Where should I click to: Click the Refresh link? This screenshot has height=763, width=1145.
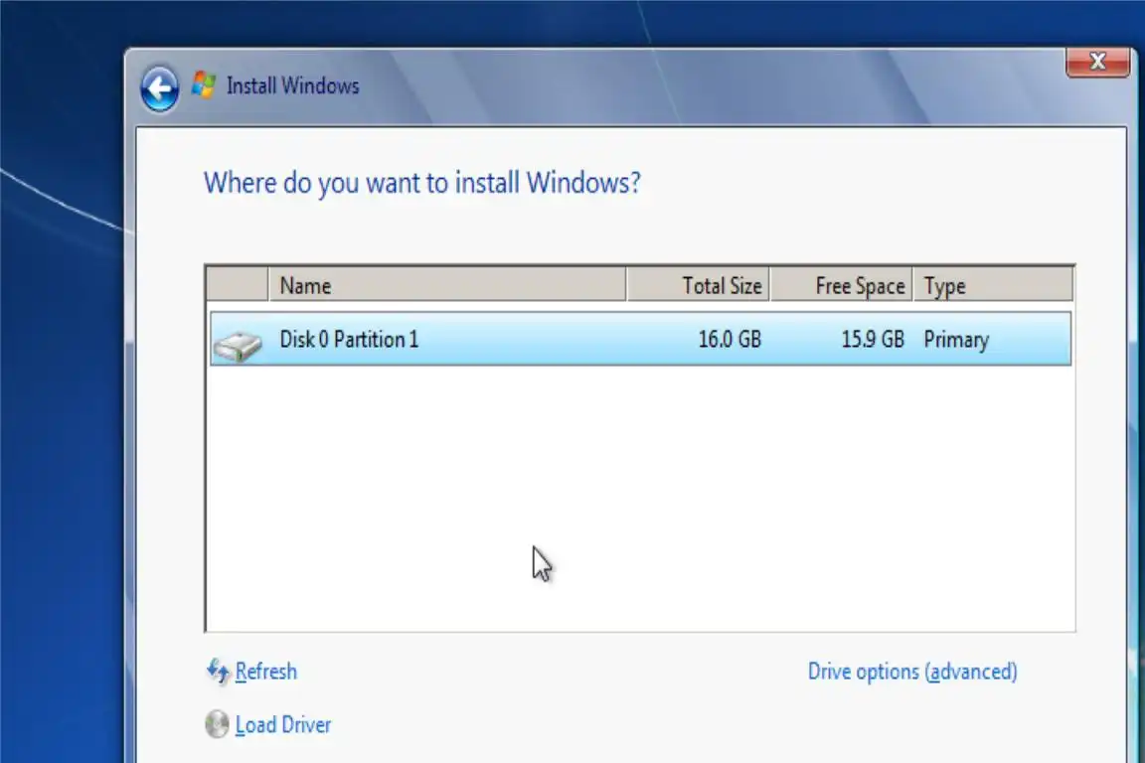click(265, 671)
